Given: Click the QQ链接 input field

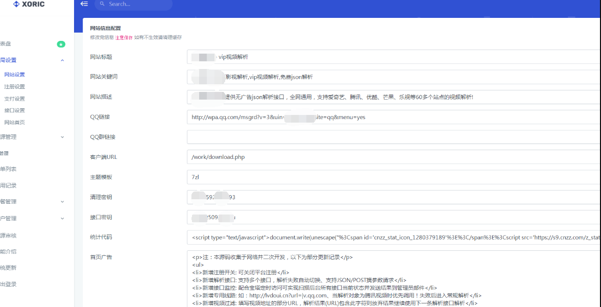Looking at the screenshot, I should 394,117.
